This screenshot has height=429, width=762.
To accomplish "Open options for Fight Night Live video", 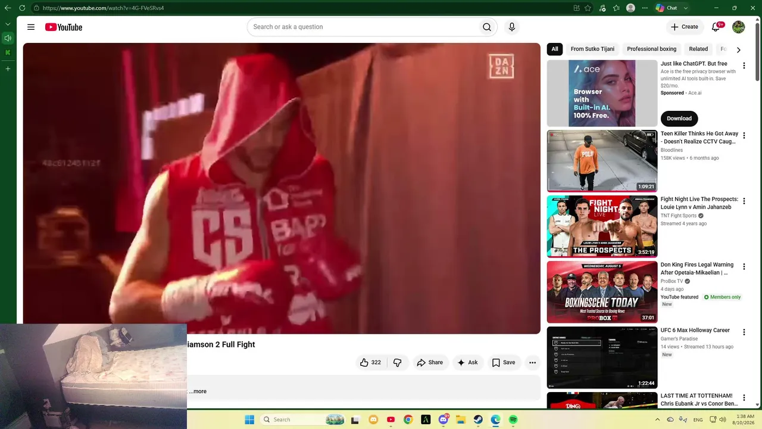I will pos(744,201).
